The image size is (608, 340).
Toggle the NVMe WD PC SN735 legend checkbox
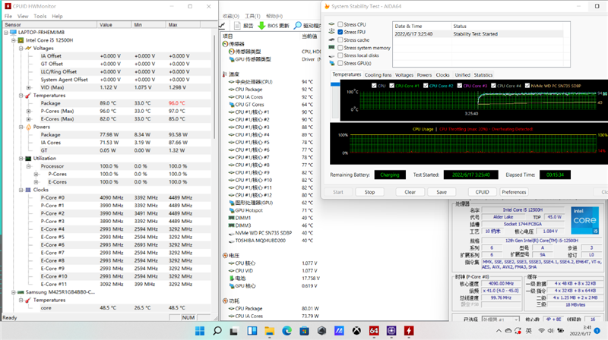click(527, 86)
